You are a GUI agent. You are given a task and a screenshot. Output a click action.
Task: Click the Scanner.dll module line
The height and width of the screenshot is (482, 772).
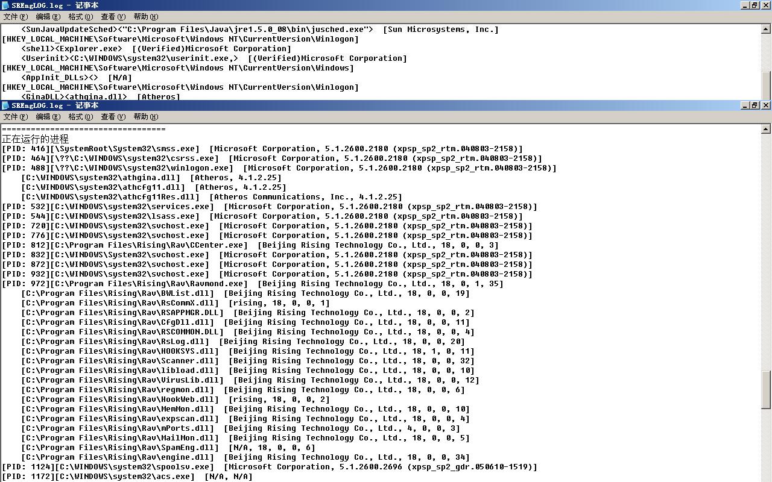tap(248, 361)
